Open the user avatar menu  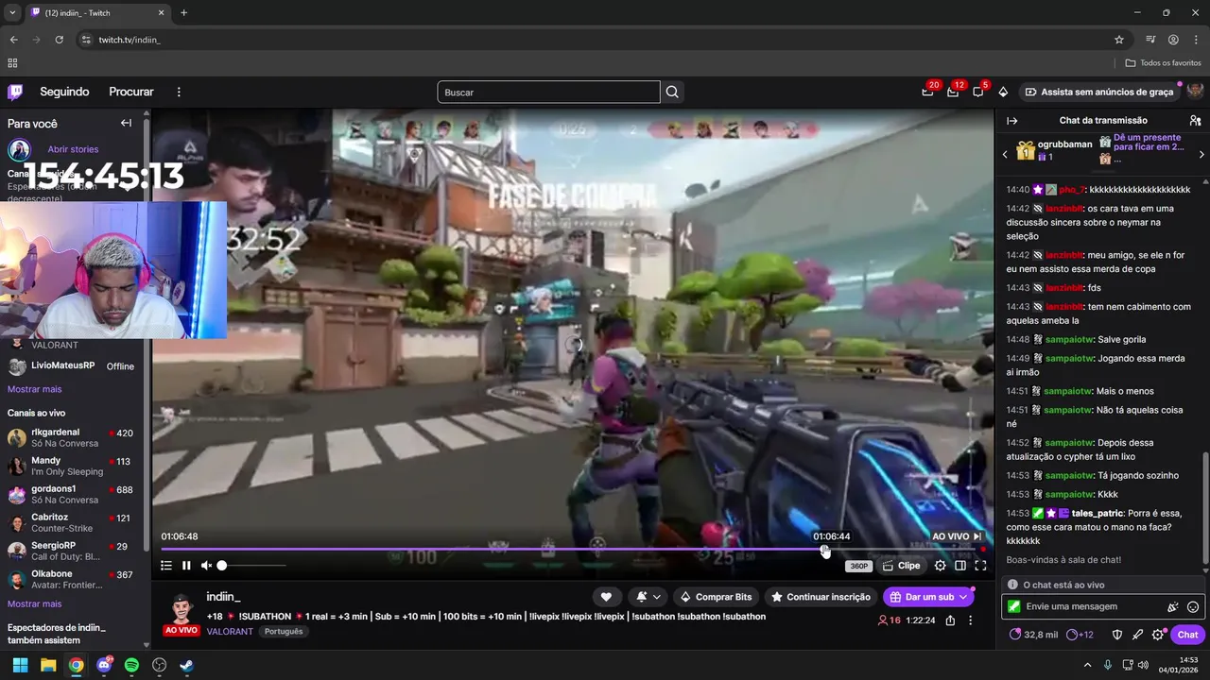(x=1195, y=92)
